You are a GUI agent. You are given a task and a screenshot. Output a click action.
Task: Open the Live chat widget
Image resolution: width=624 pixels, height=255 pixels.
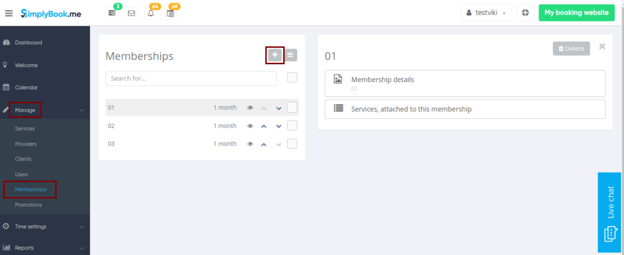coord(610,212)
